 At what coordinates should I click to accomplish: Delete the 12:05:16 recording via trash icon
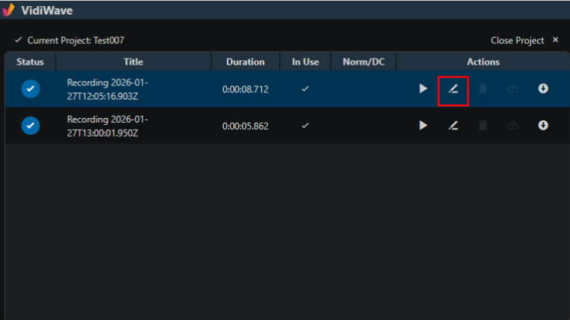coord(483,89)
